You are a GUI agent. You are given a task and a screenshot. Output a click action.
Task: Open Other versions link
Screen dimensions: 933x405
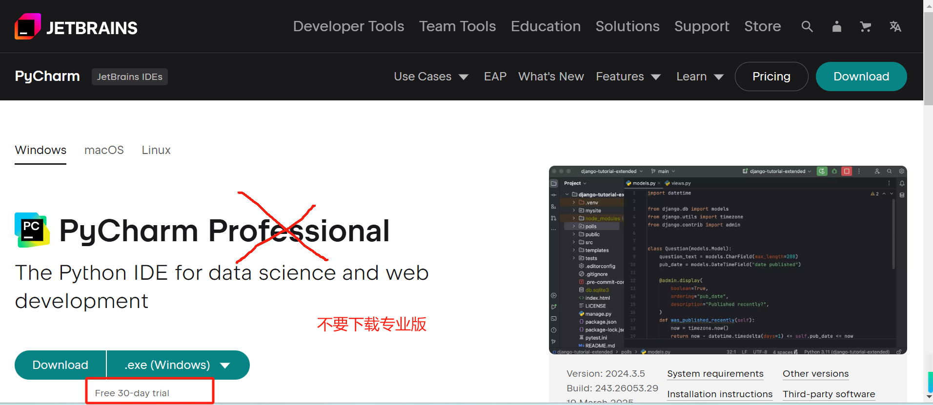click(816, 374)
